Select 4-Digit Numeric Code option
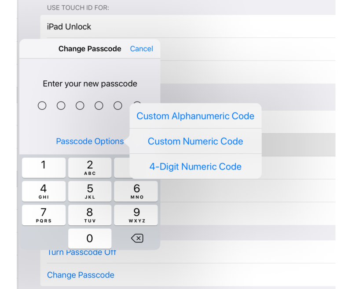352x289 pixels. 195,166
